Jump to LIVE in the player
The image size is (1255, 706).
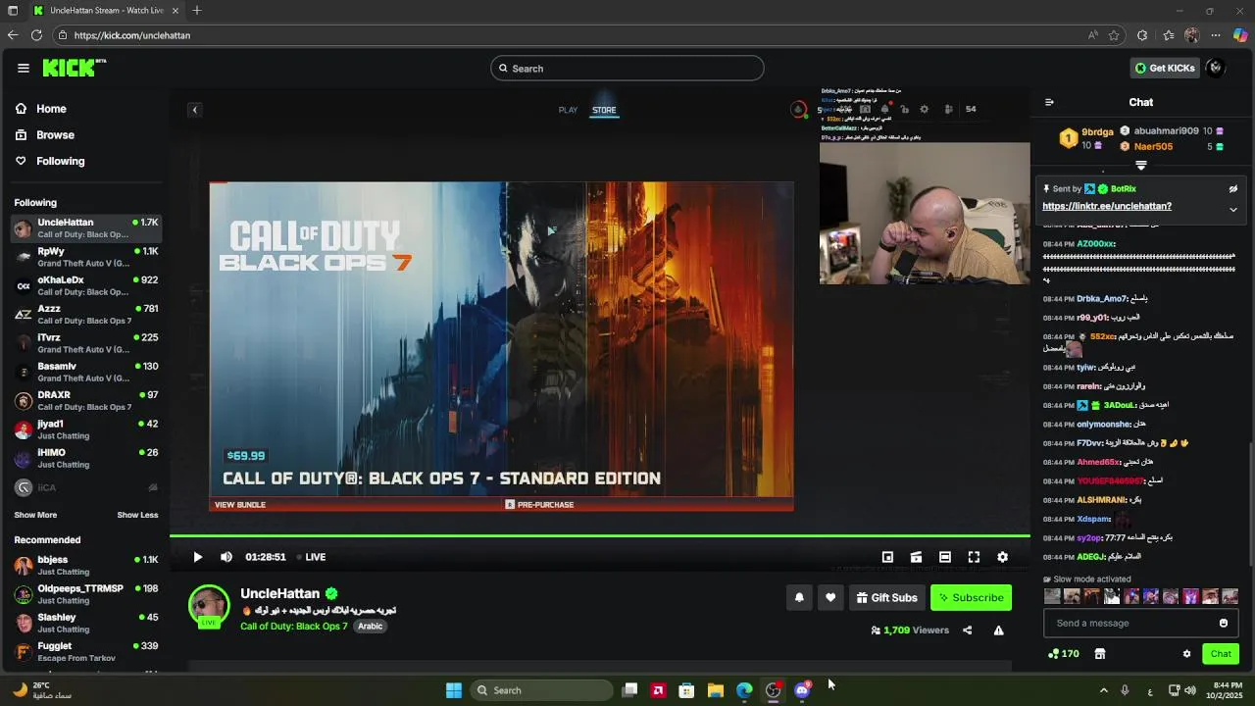point(312,557)
